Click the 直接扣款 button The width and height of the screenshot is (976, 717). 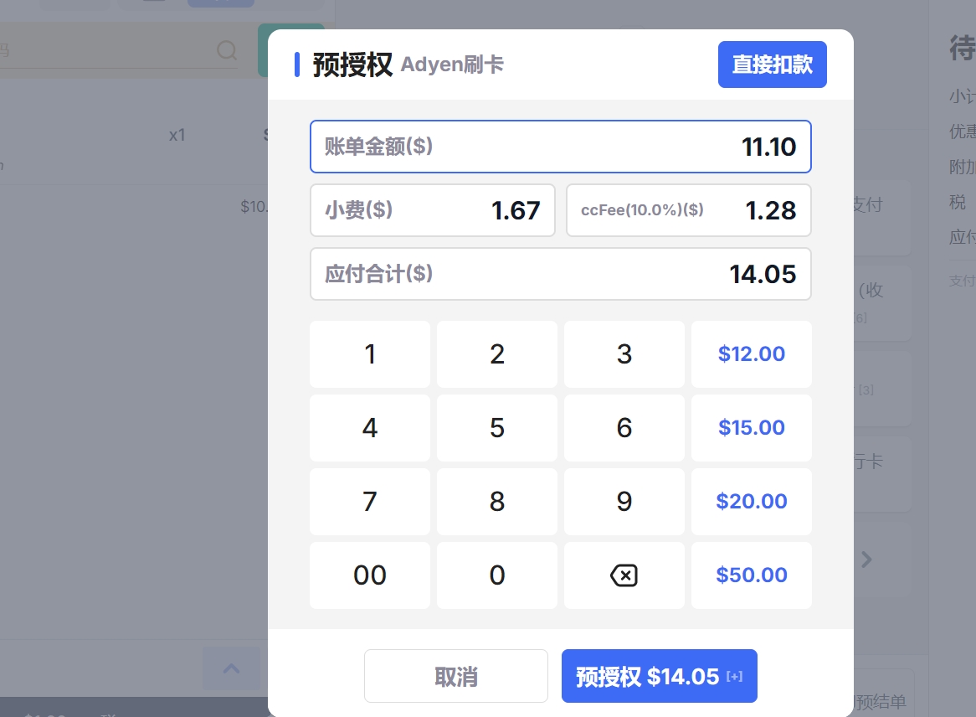pos(772,64)
